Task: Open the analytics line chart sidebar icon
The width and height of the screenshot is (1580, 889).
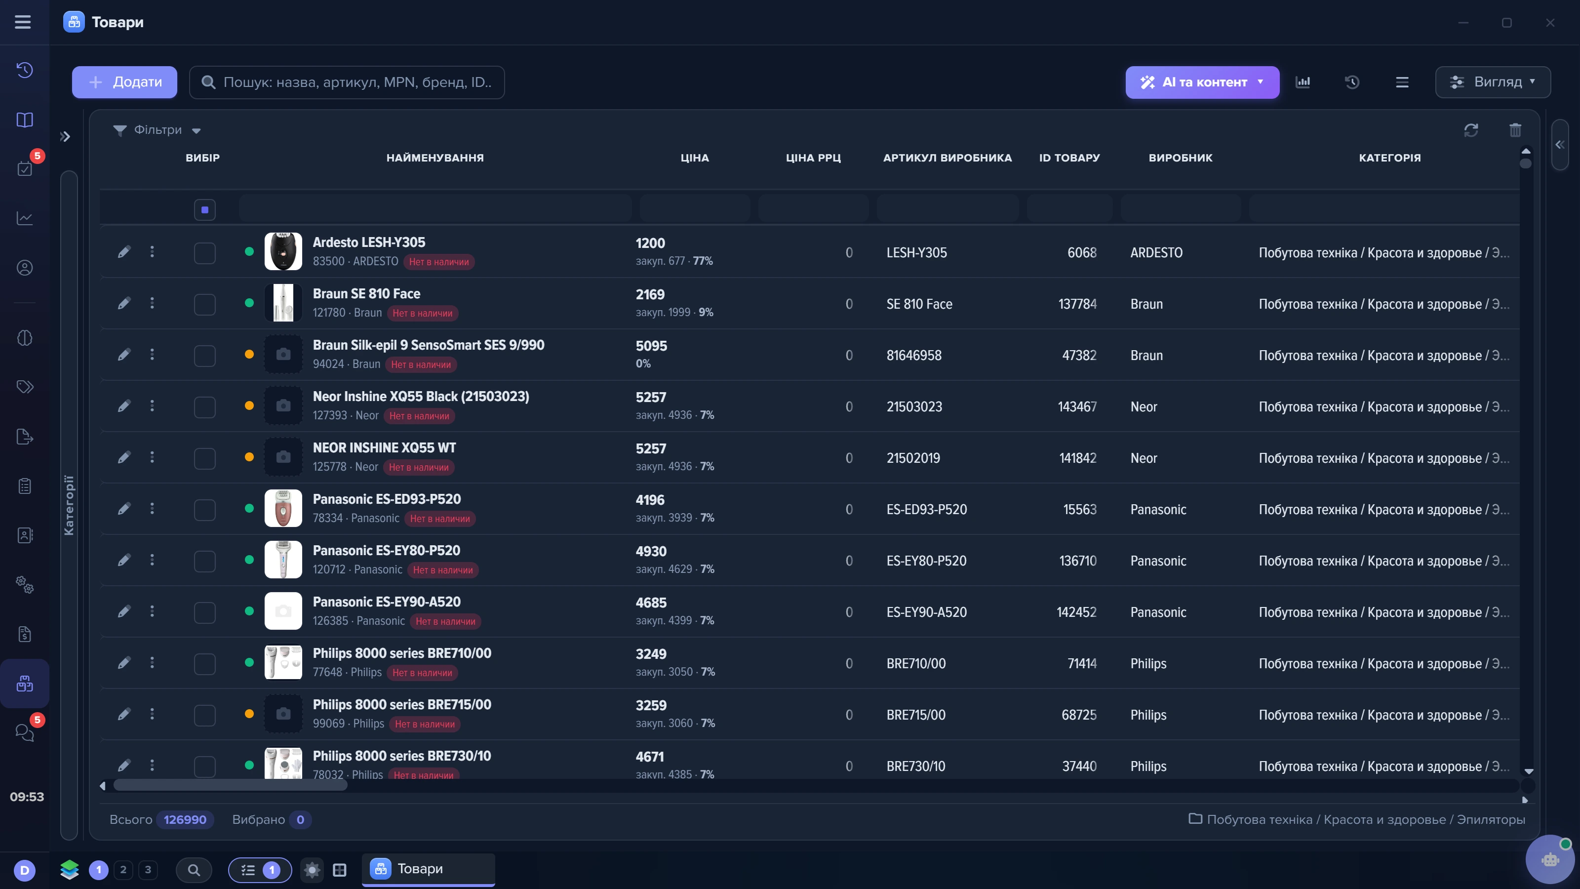Action: [25, 218]
